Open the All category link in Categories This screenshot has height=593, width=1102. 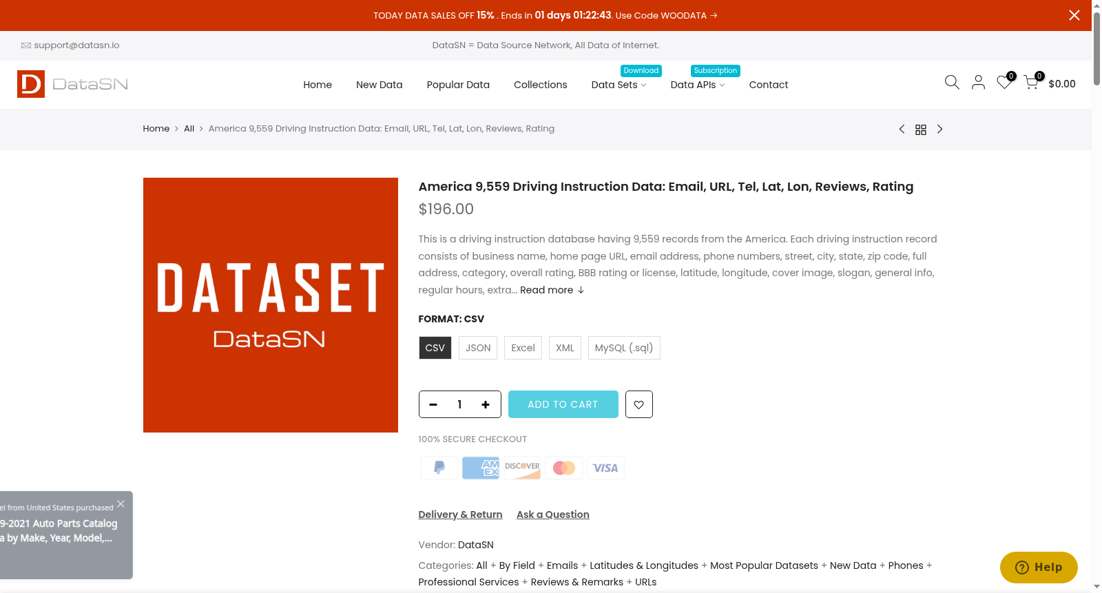tap(482, 565)
